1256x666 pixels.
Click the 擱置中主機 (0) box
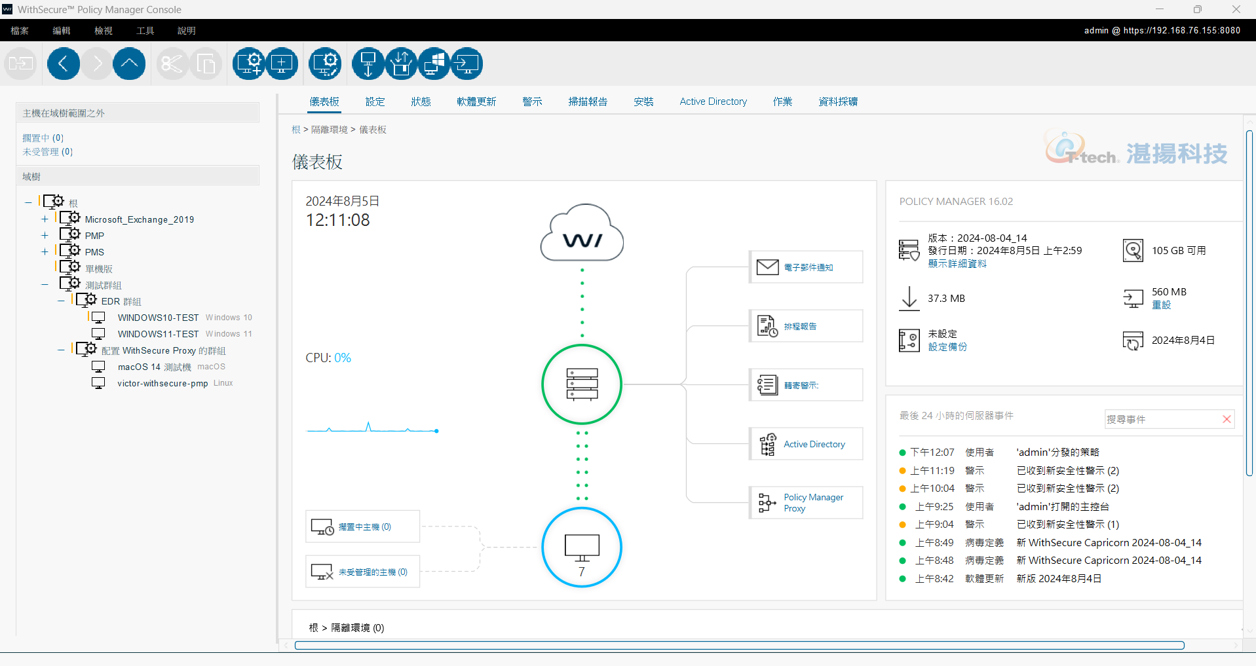coord(363,527)
